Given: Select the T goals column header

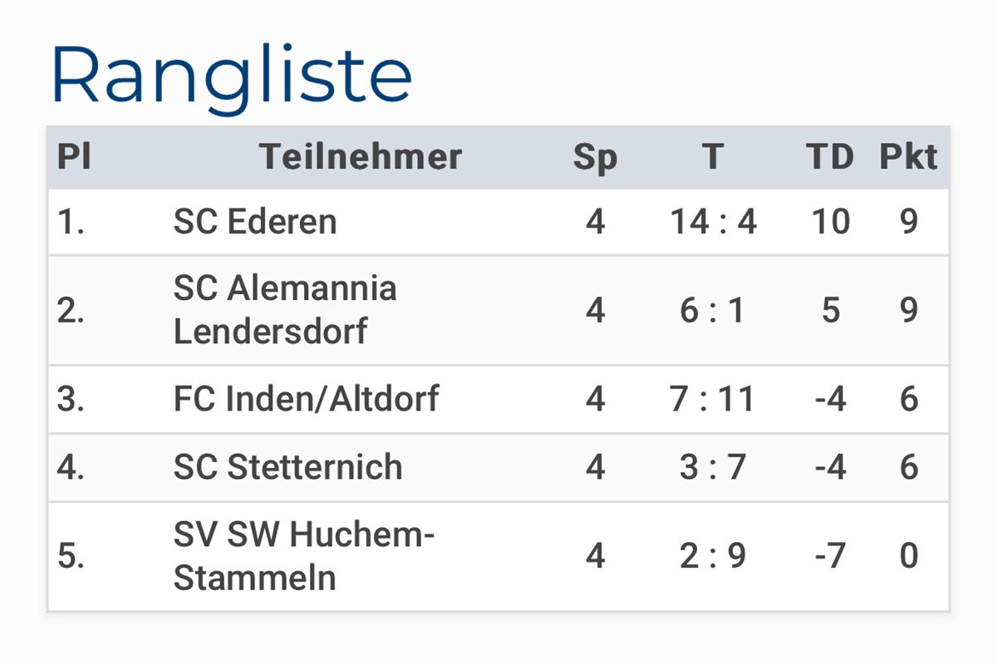Looking at the screenshot, I should point(713,156).
